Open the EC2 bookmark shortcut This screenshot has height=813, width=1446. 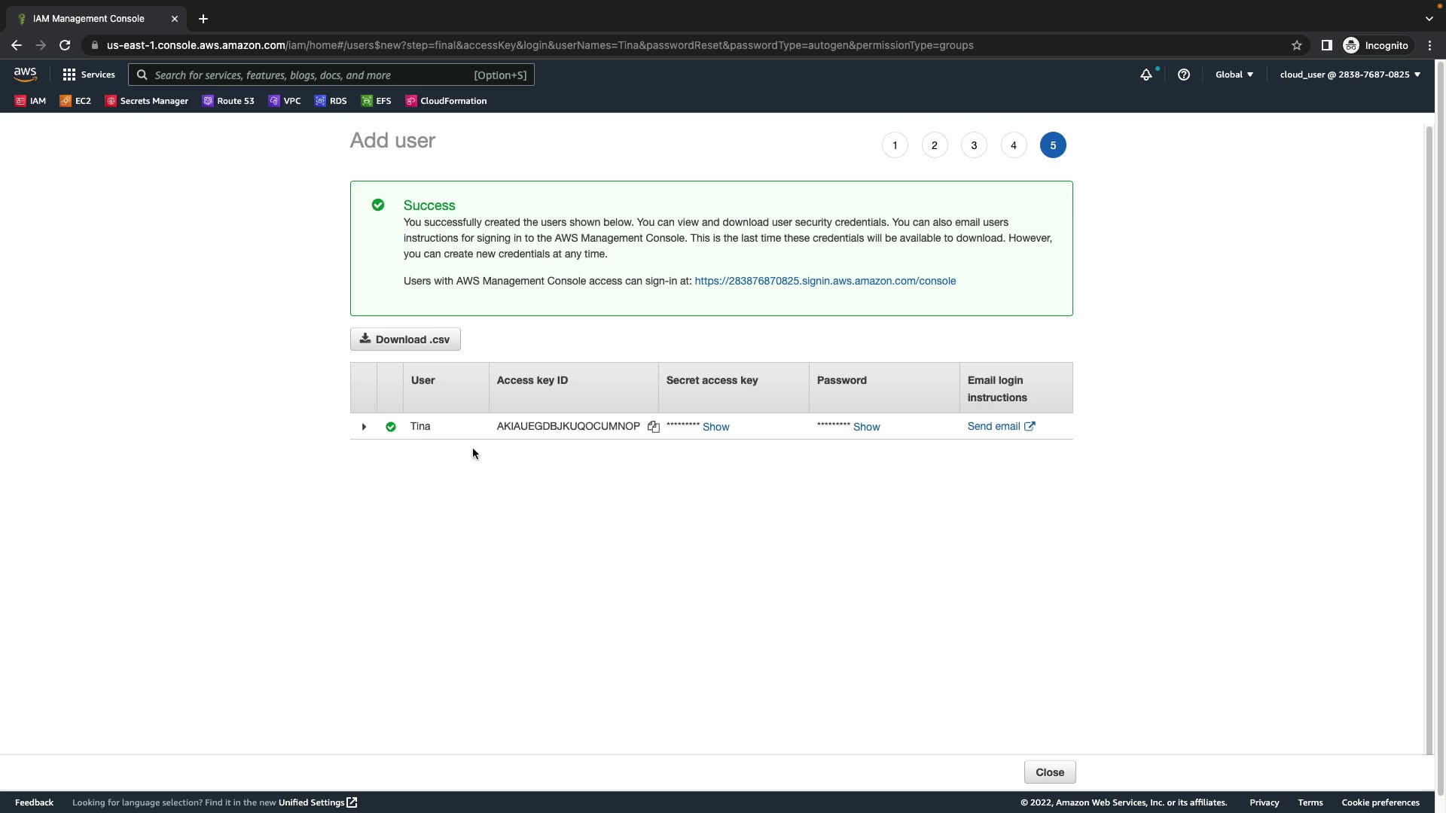tap(75, 101)
